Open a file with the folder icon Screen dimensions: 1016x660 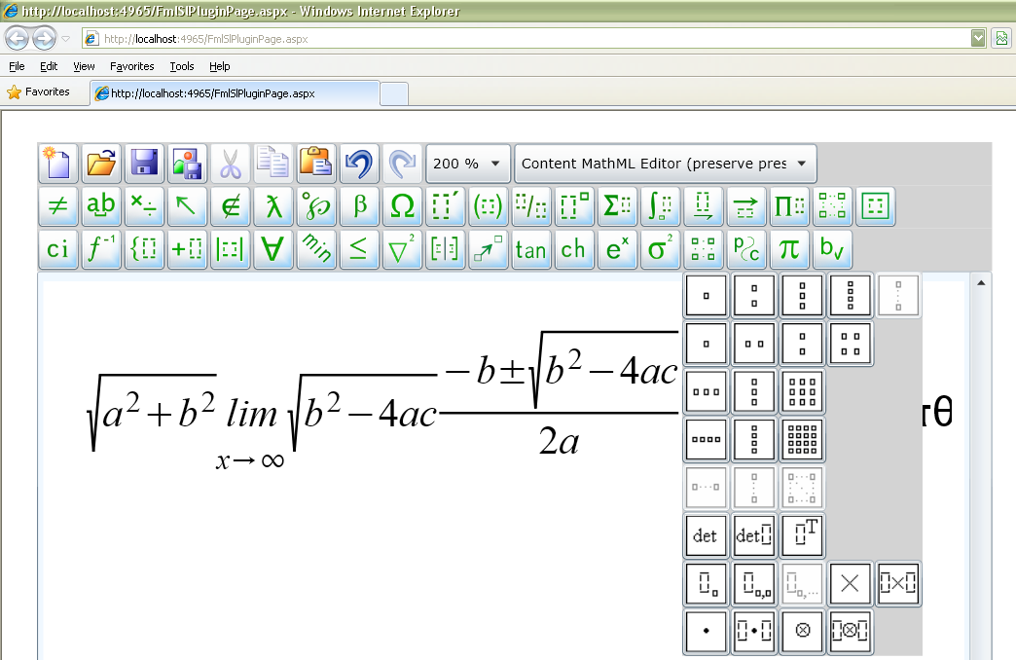click(x=101, y=164)
